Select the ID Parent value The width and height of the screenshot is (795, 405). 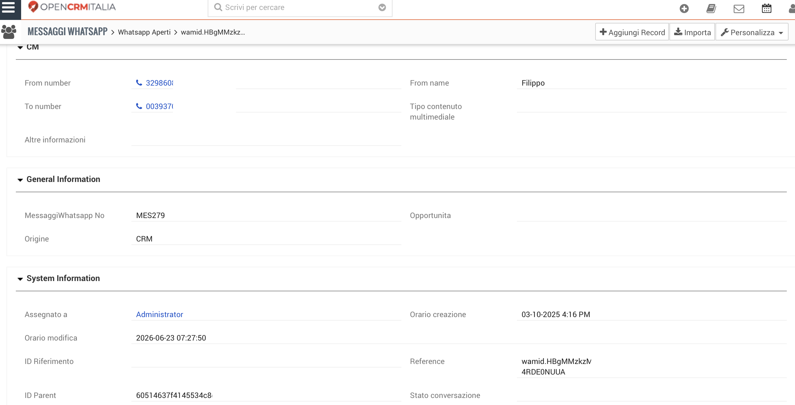[x=174, y=395]
